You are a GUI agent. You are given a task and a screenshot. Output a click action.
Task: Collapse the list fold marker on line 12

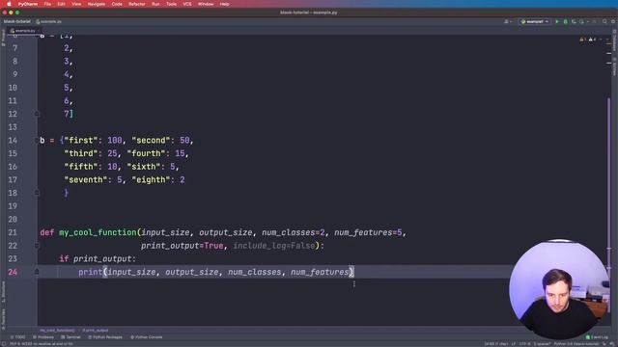(37, 114)
